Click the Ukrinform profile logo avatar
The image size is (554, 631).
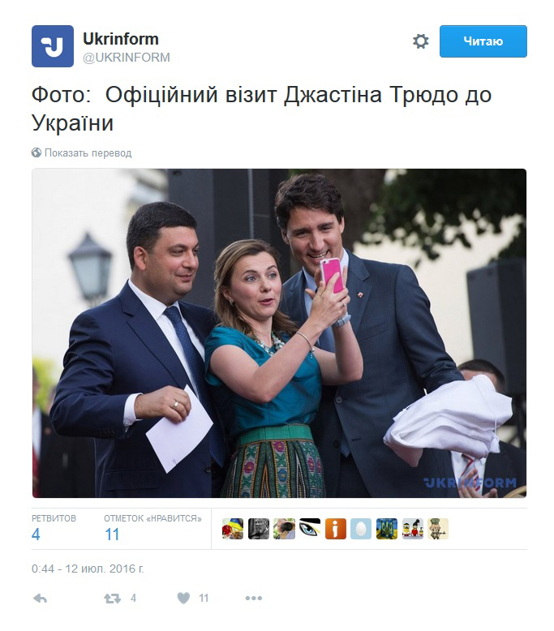(x=52, y=46)
